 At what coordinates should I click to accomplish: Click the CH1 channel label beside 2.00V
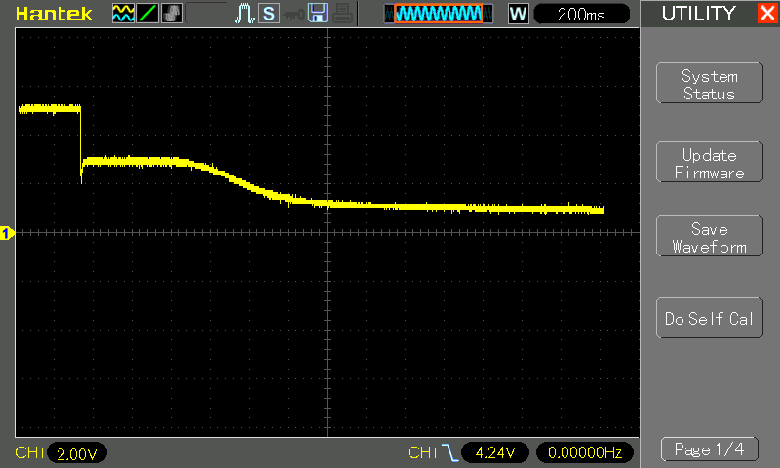pos(30,452)
